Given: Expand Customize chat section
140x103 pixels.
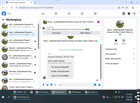Looking at the screenshot, I should [120, 49].
